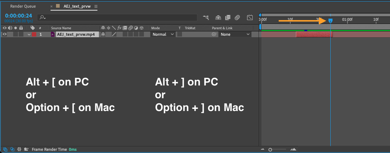Click the parent pick whip spiral icon

click(213, 34)
